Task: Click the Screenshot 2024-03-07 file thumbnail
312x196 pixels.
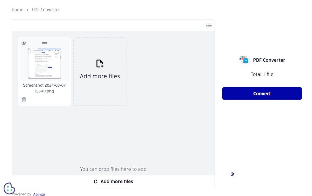Action: click(x=44, y=63)
